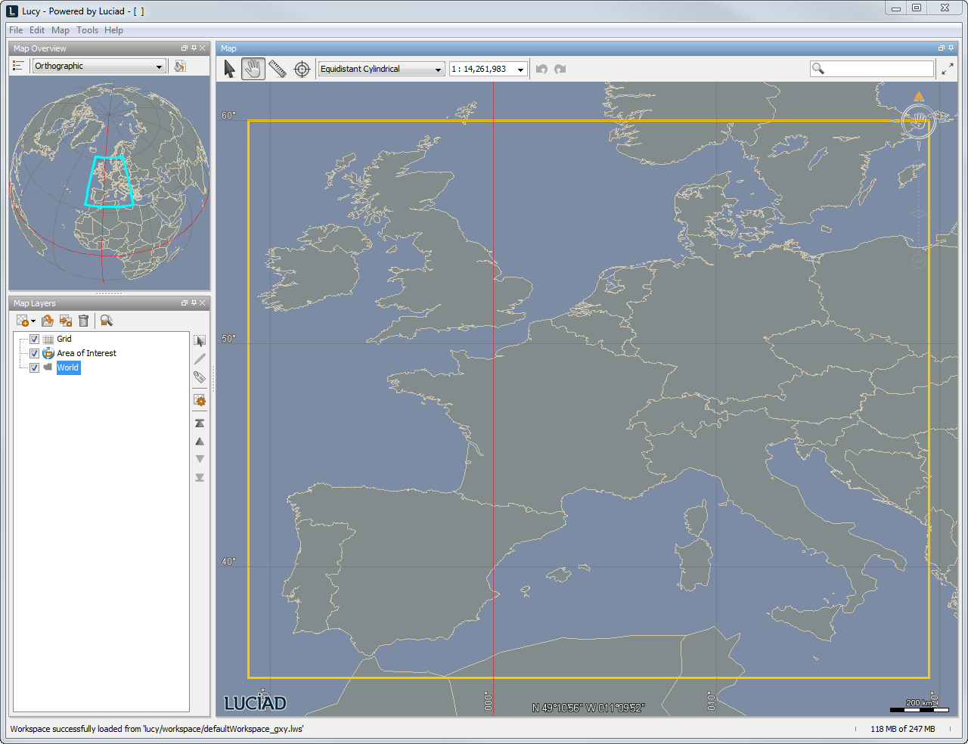Move layer to top
The height and width of the screenshot is (744, 968).
coord(200,423)
